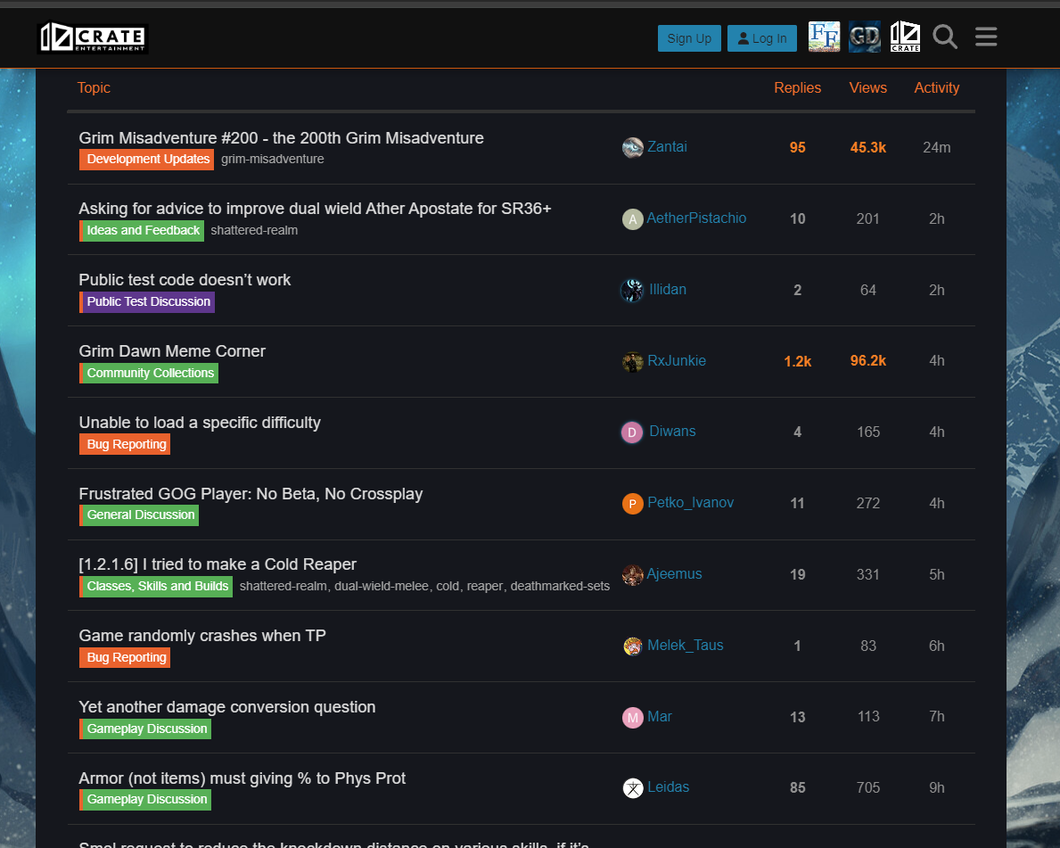Sort topics by Replies column
This screenshot has width=1060, height=848.
[797, 88]
